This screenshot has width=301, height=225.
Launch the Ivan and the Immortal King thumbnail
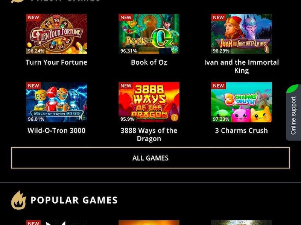[x=242, y=34]
